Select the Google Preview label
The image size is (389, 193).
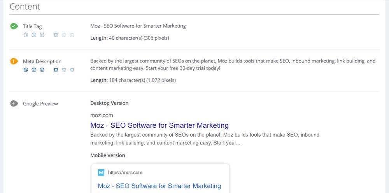coord(40,104)
